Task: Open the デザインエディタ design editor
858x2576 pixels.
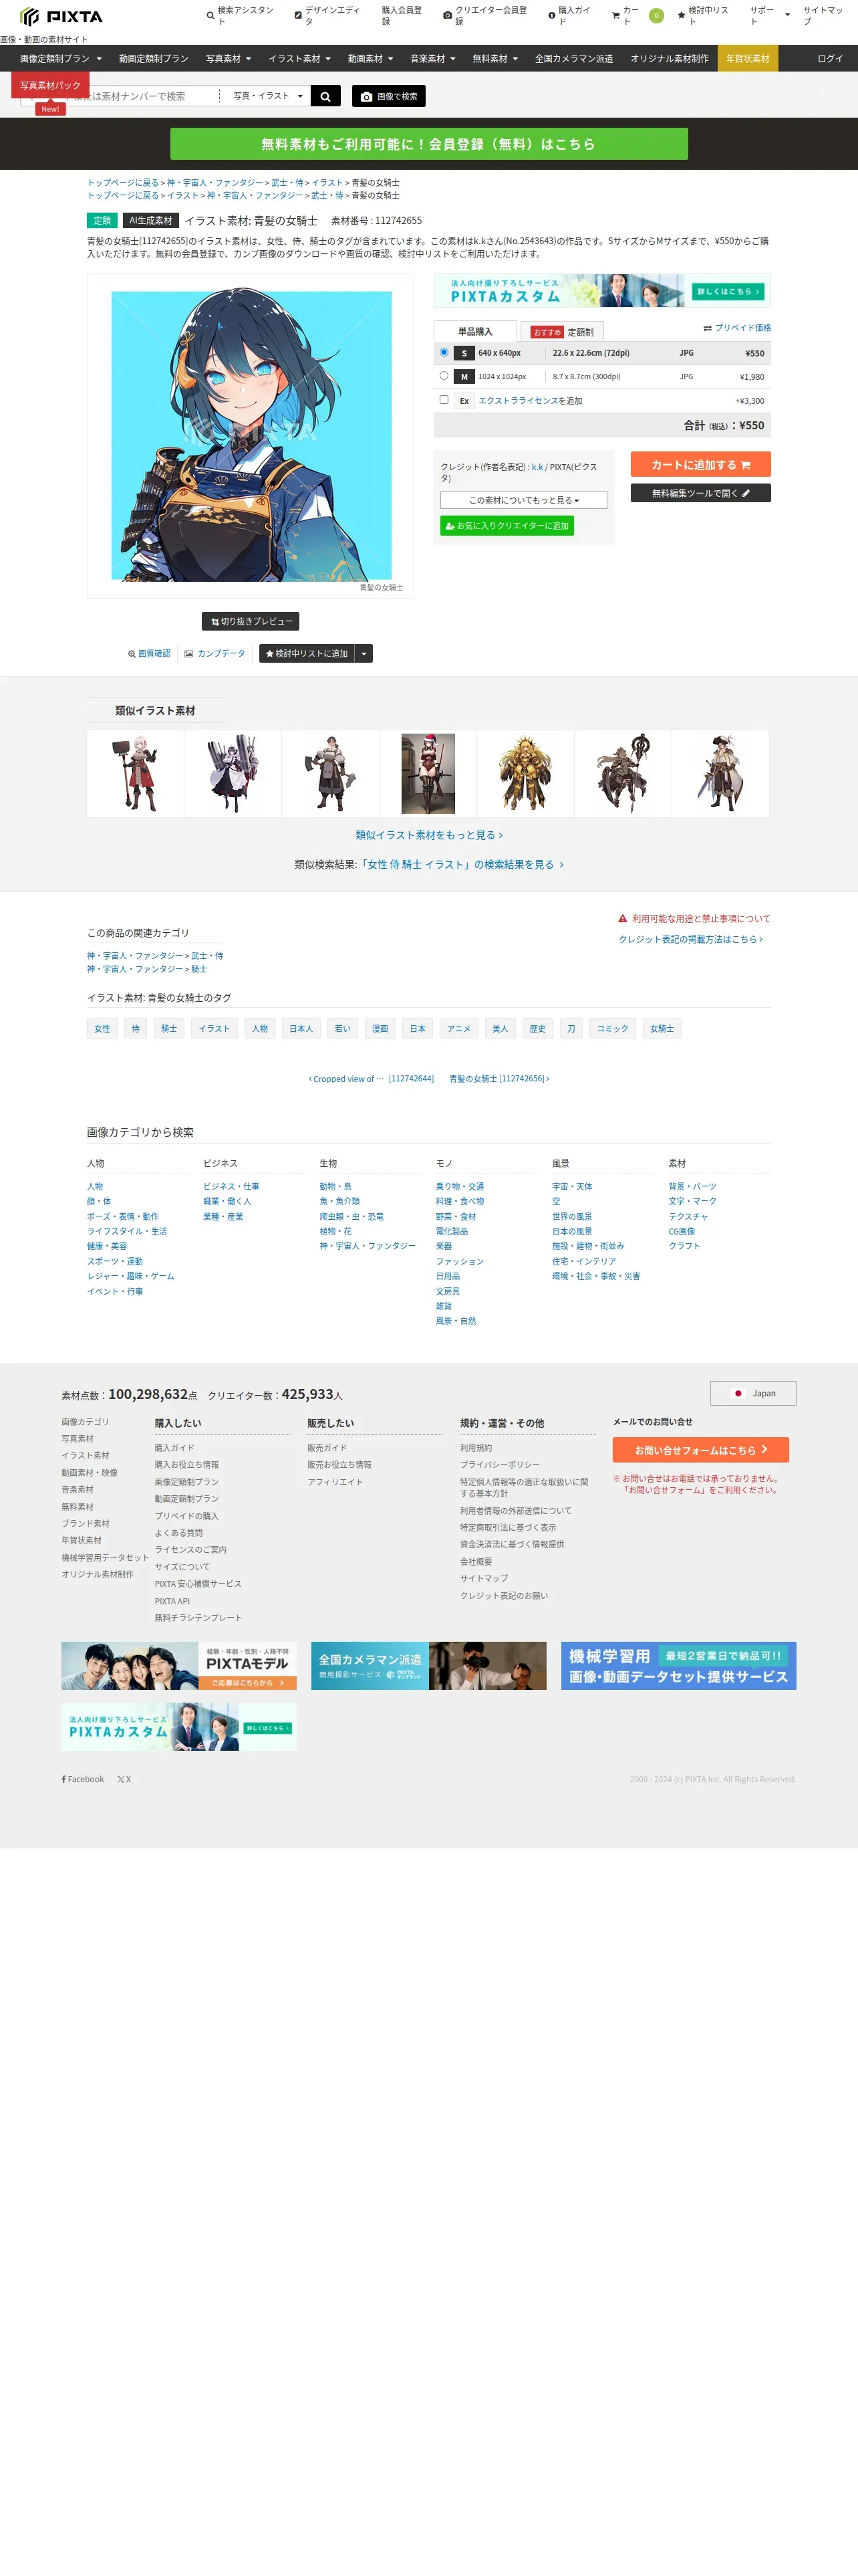Action: point(327,15)
